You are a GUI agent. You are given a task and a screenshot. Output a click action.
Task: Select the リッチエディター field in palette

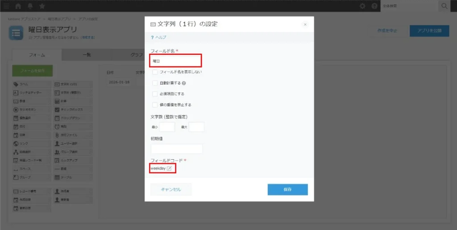click(32, 93)
